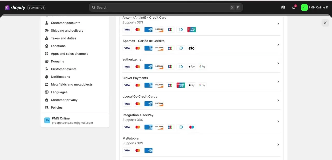Image resolution: width=332 pixels, height=160 pixels.
Task: Click the Visa icon under Antom
Action: pos(127,30)
